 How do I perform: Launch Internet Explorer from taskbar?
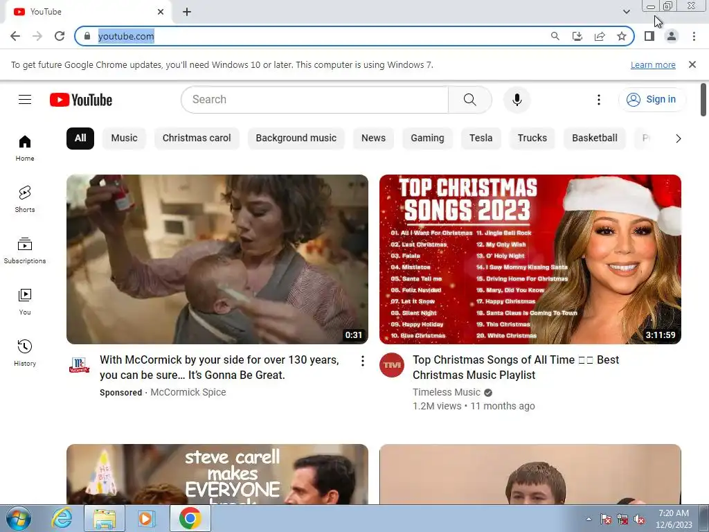pyautogui.click(x=62, y=518)
